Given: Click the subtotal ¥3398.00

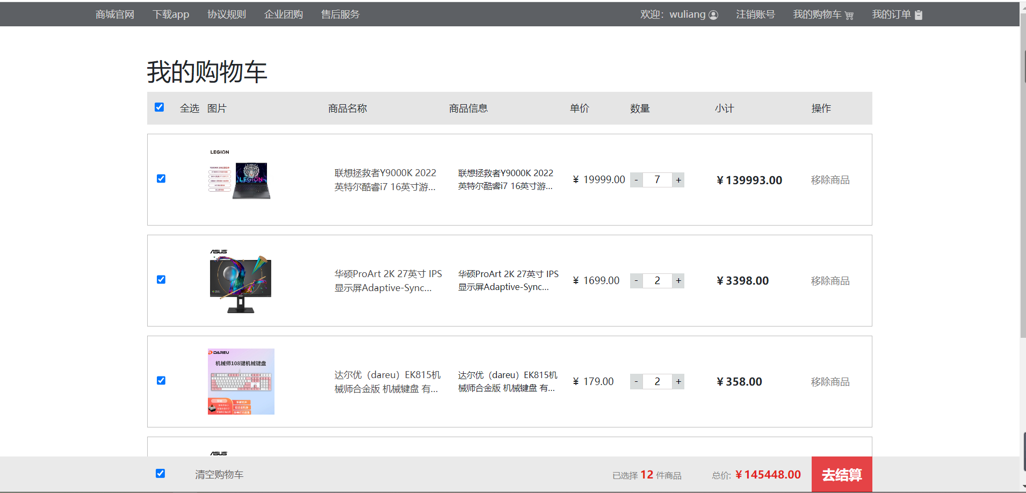Looking at the screenshot, I should 743,281.
